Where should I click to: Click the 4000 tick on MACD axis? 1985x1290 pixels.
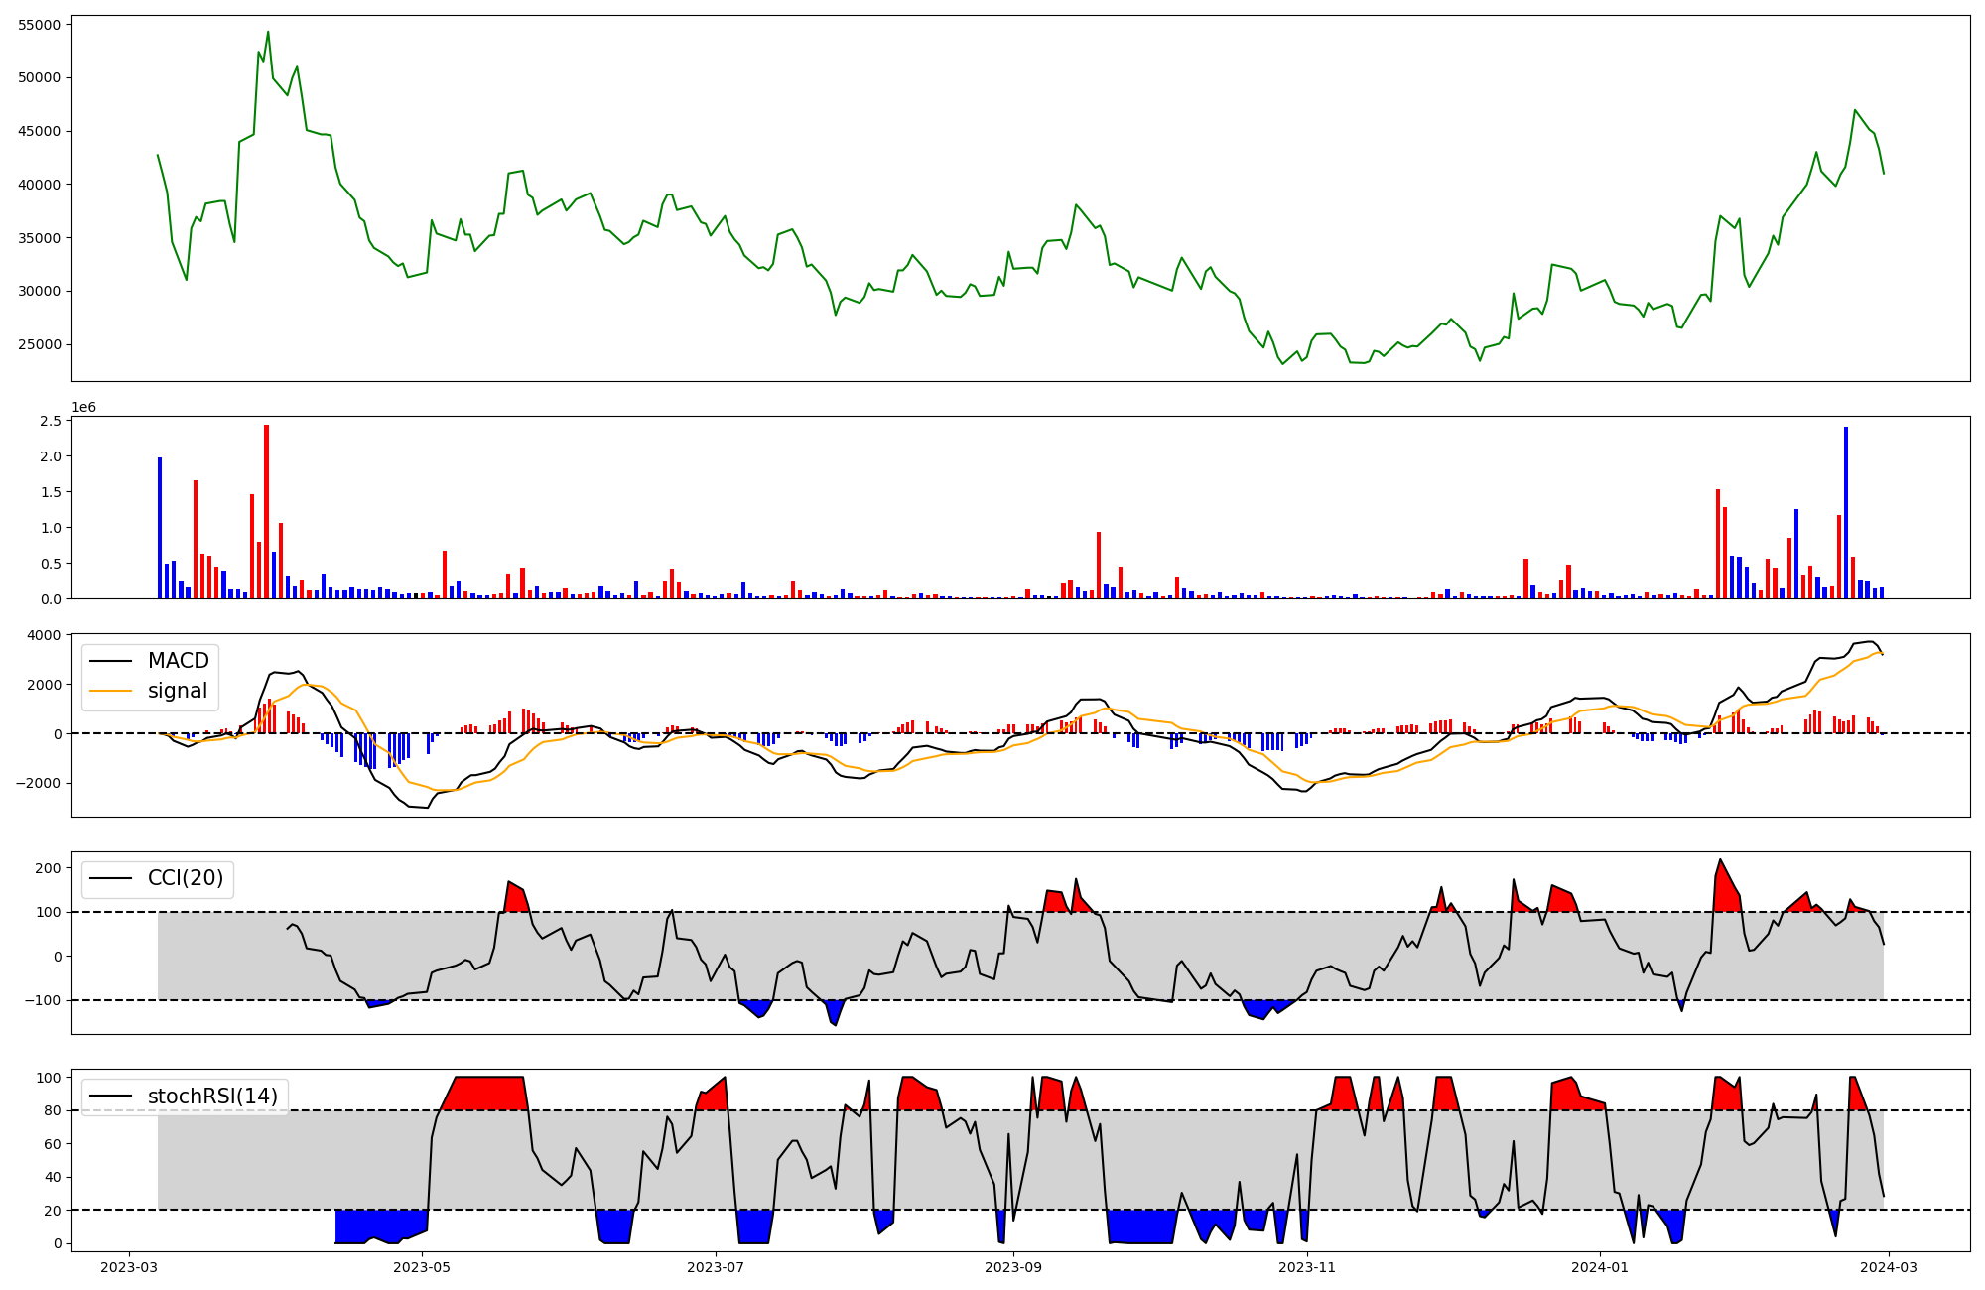click(x=44, y=635)
